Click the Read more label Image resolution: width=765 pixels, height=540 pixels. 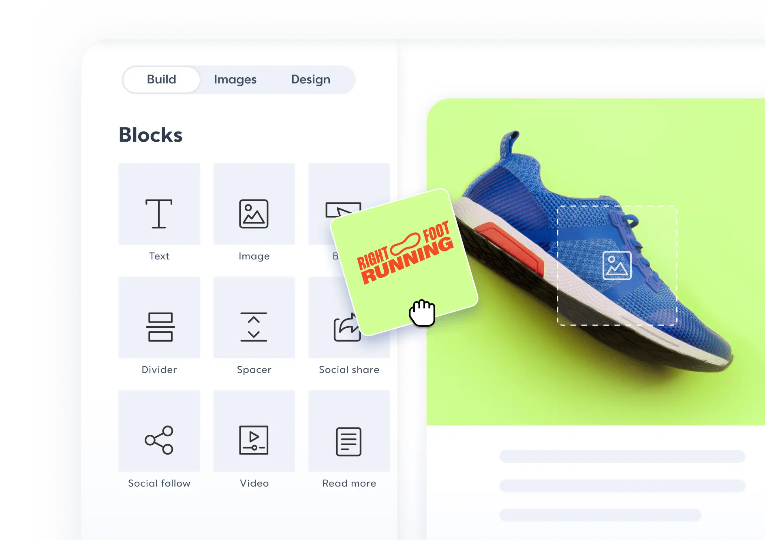coord(349,483)
